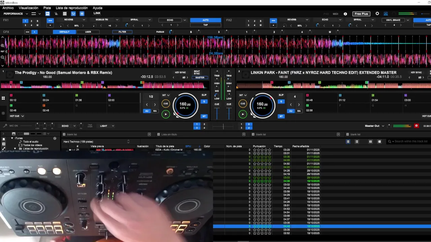Click the MIDI label in toolbar

[x=335, y=14]
